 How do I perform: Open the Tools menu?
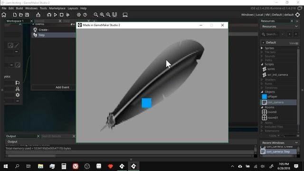[x=43, y=8]
